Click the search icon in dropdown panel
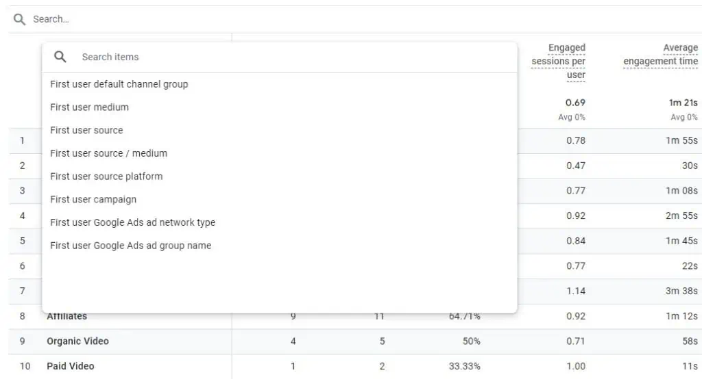Screen dimensions: 702x379 click(x=60, y=57)
